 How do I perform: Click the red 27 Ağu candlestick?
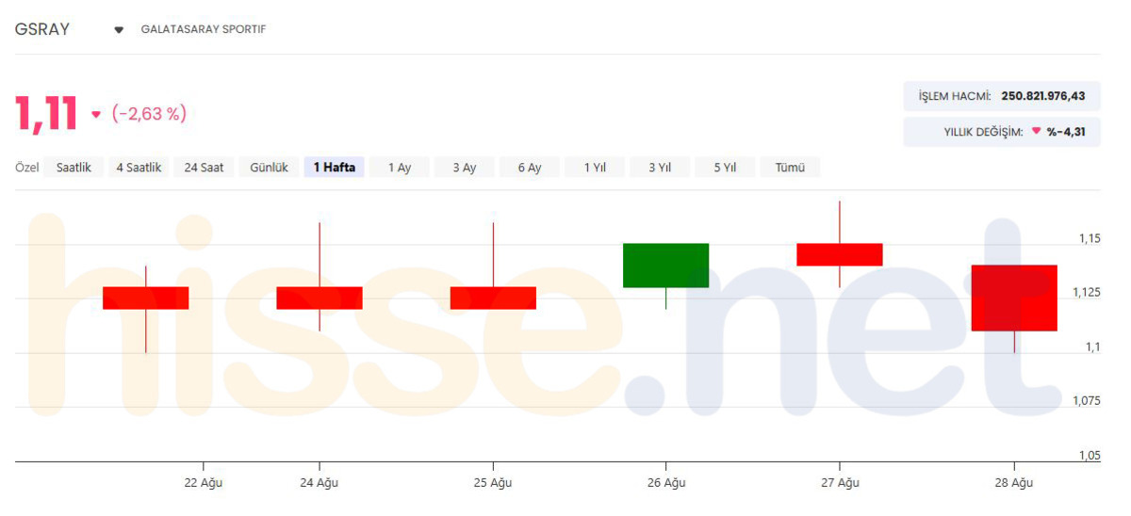point(840,254)
